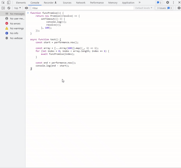Open the customize DevTools three-dot menu
Image resolution: width=181 pixels, height=168 pixels.
click(173, 2)
